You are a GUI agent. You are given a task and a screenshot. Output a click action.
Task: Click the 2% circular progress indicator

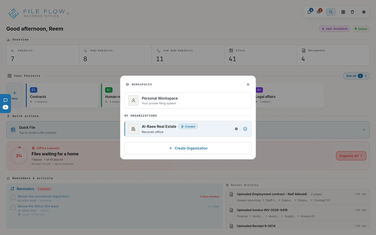pyautogui.click(x=19, y=156)
